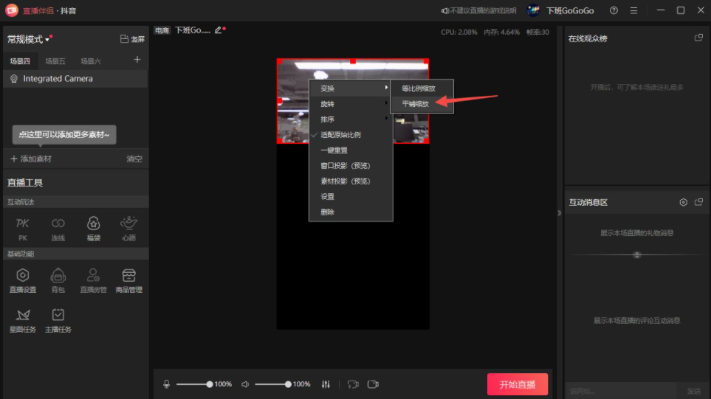Switch to the 场景五 tab
The width and height of the screenshot is (711, 399).
coord(55,61)
